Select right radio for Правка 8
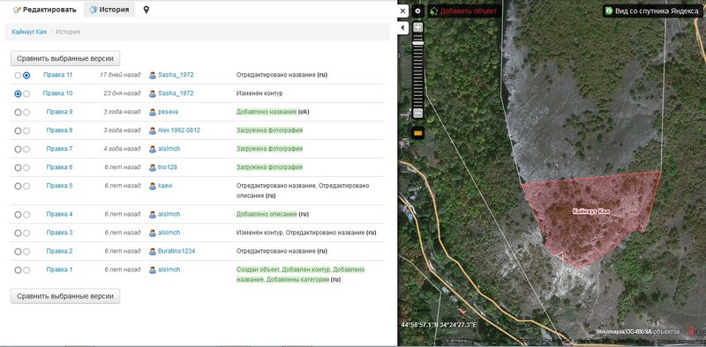 pyautogui.click(x=26, y=131)
